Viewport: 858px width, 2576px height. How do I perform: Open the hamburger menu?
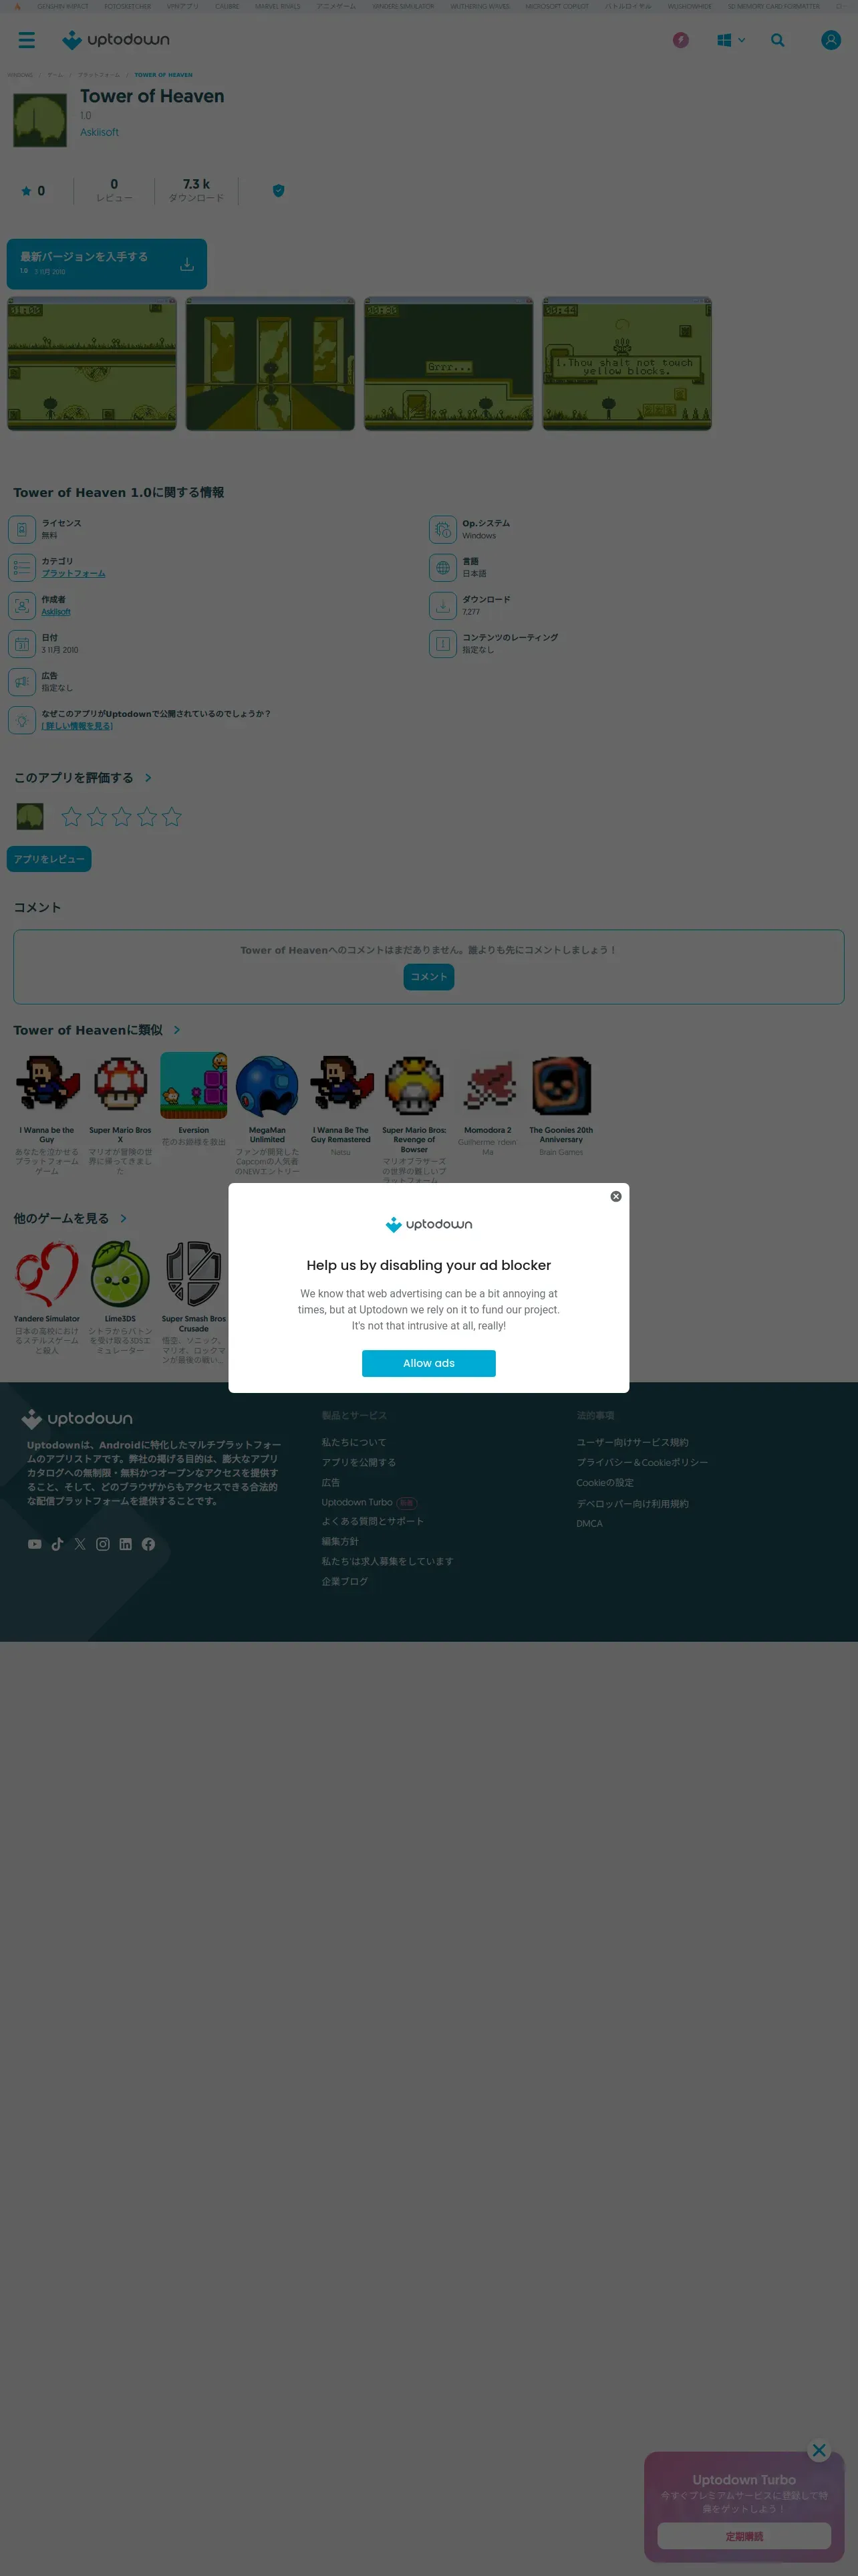click(x=27, y=40)
